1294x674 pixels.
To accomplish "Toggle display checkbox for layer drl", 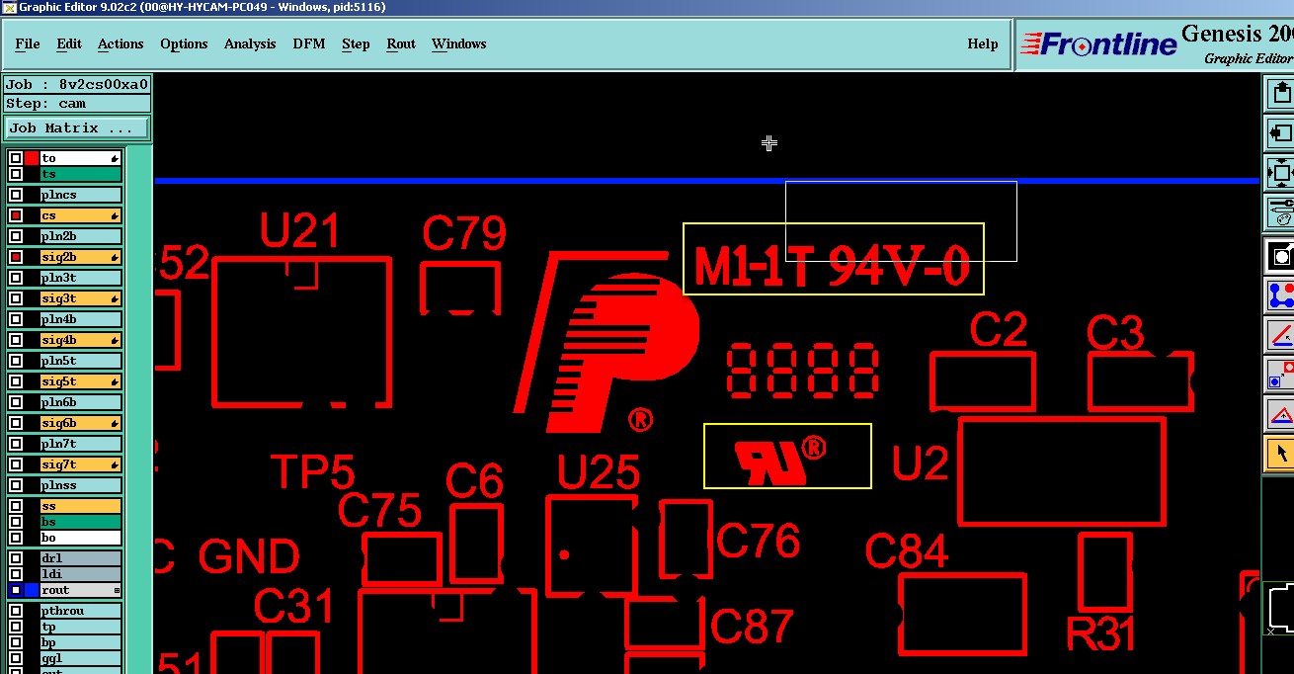I will [x=16, y=558].
